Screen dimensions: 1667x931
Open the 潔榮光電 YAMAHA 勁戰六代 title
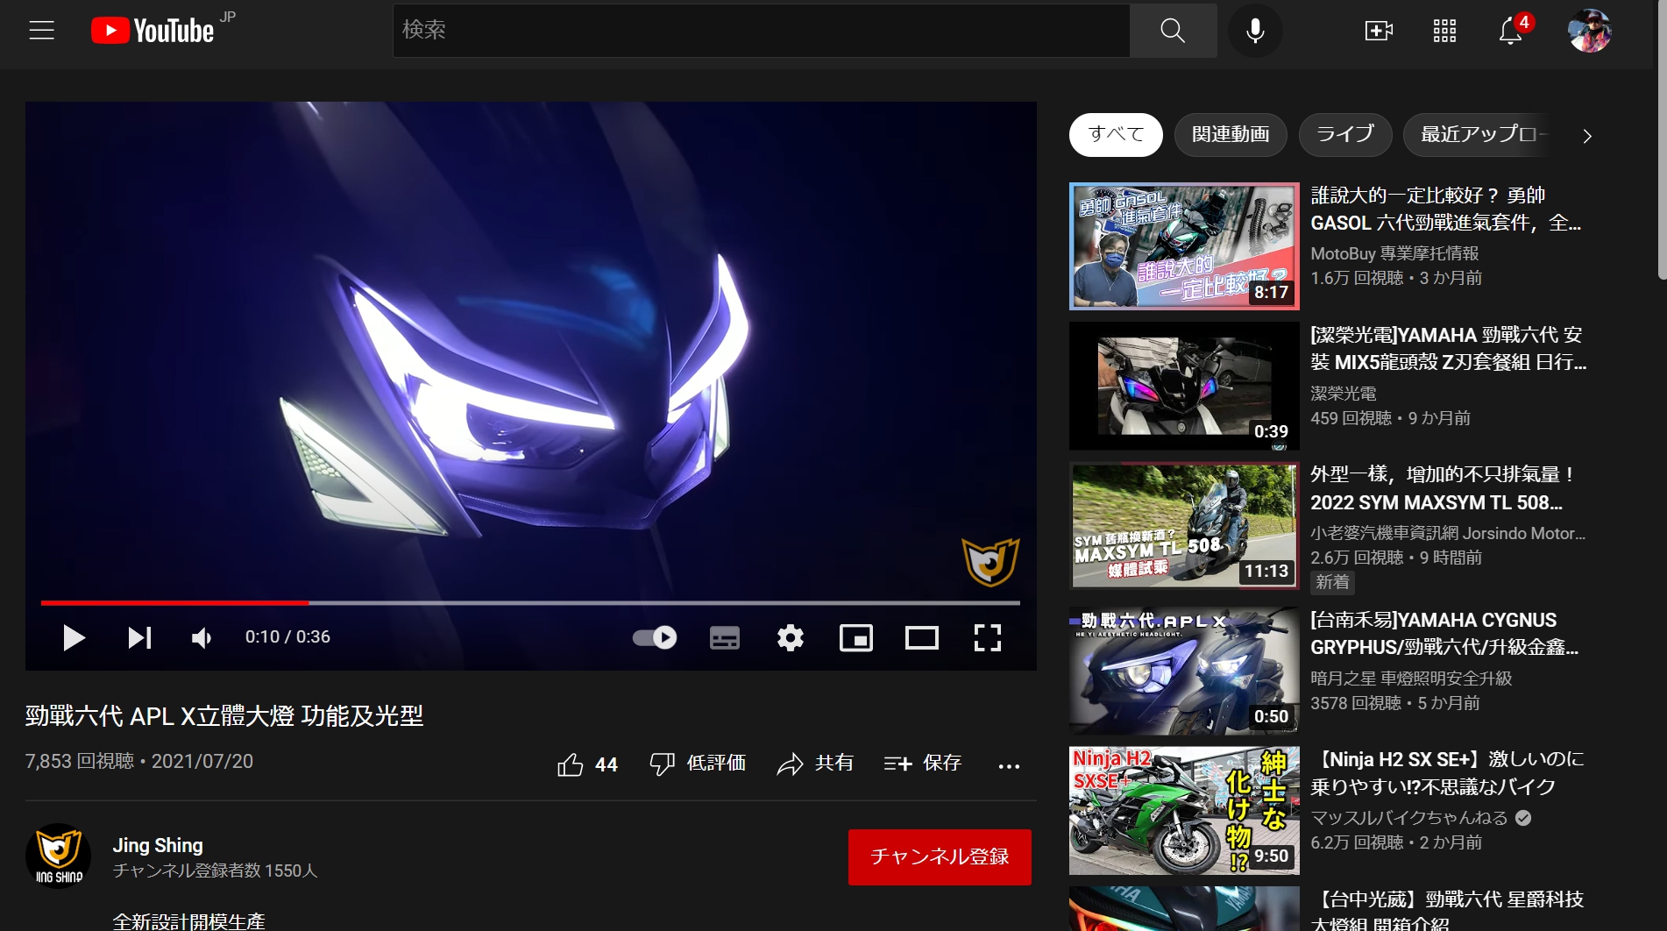tap(1448, 348)
